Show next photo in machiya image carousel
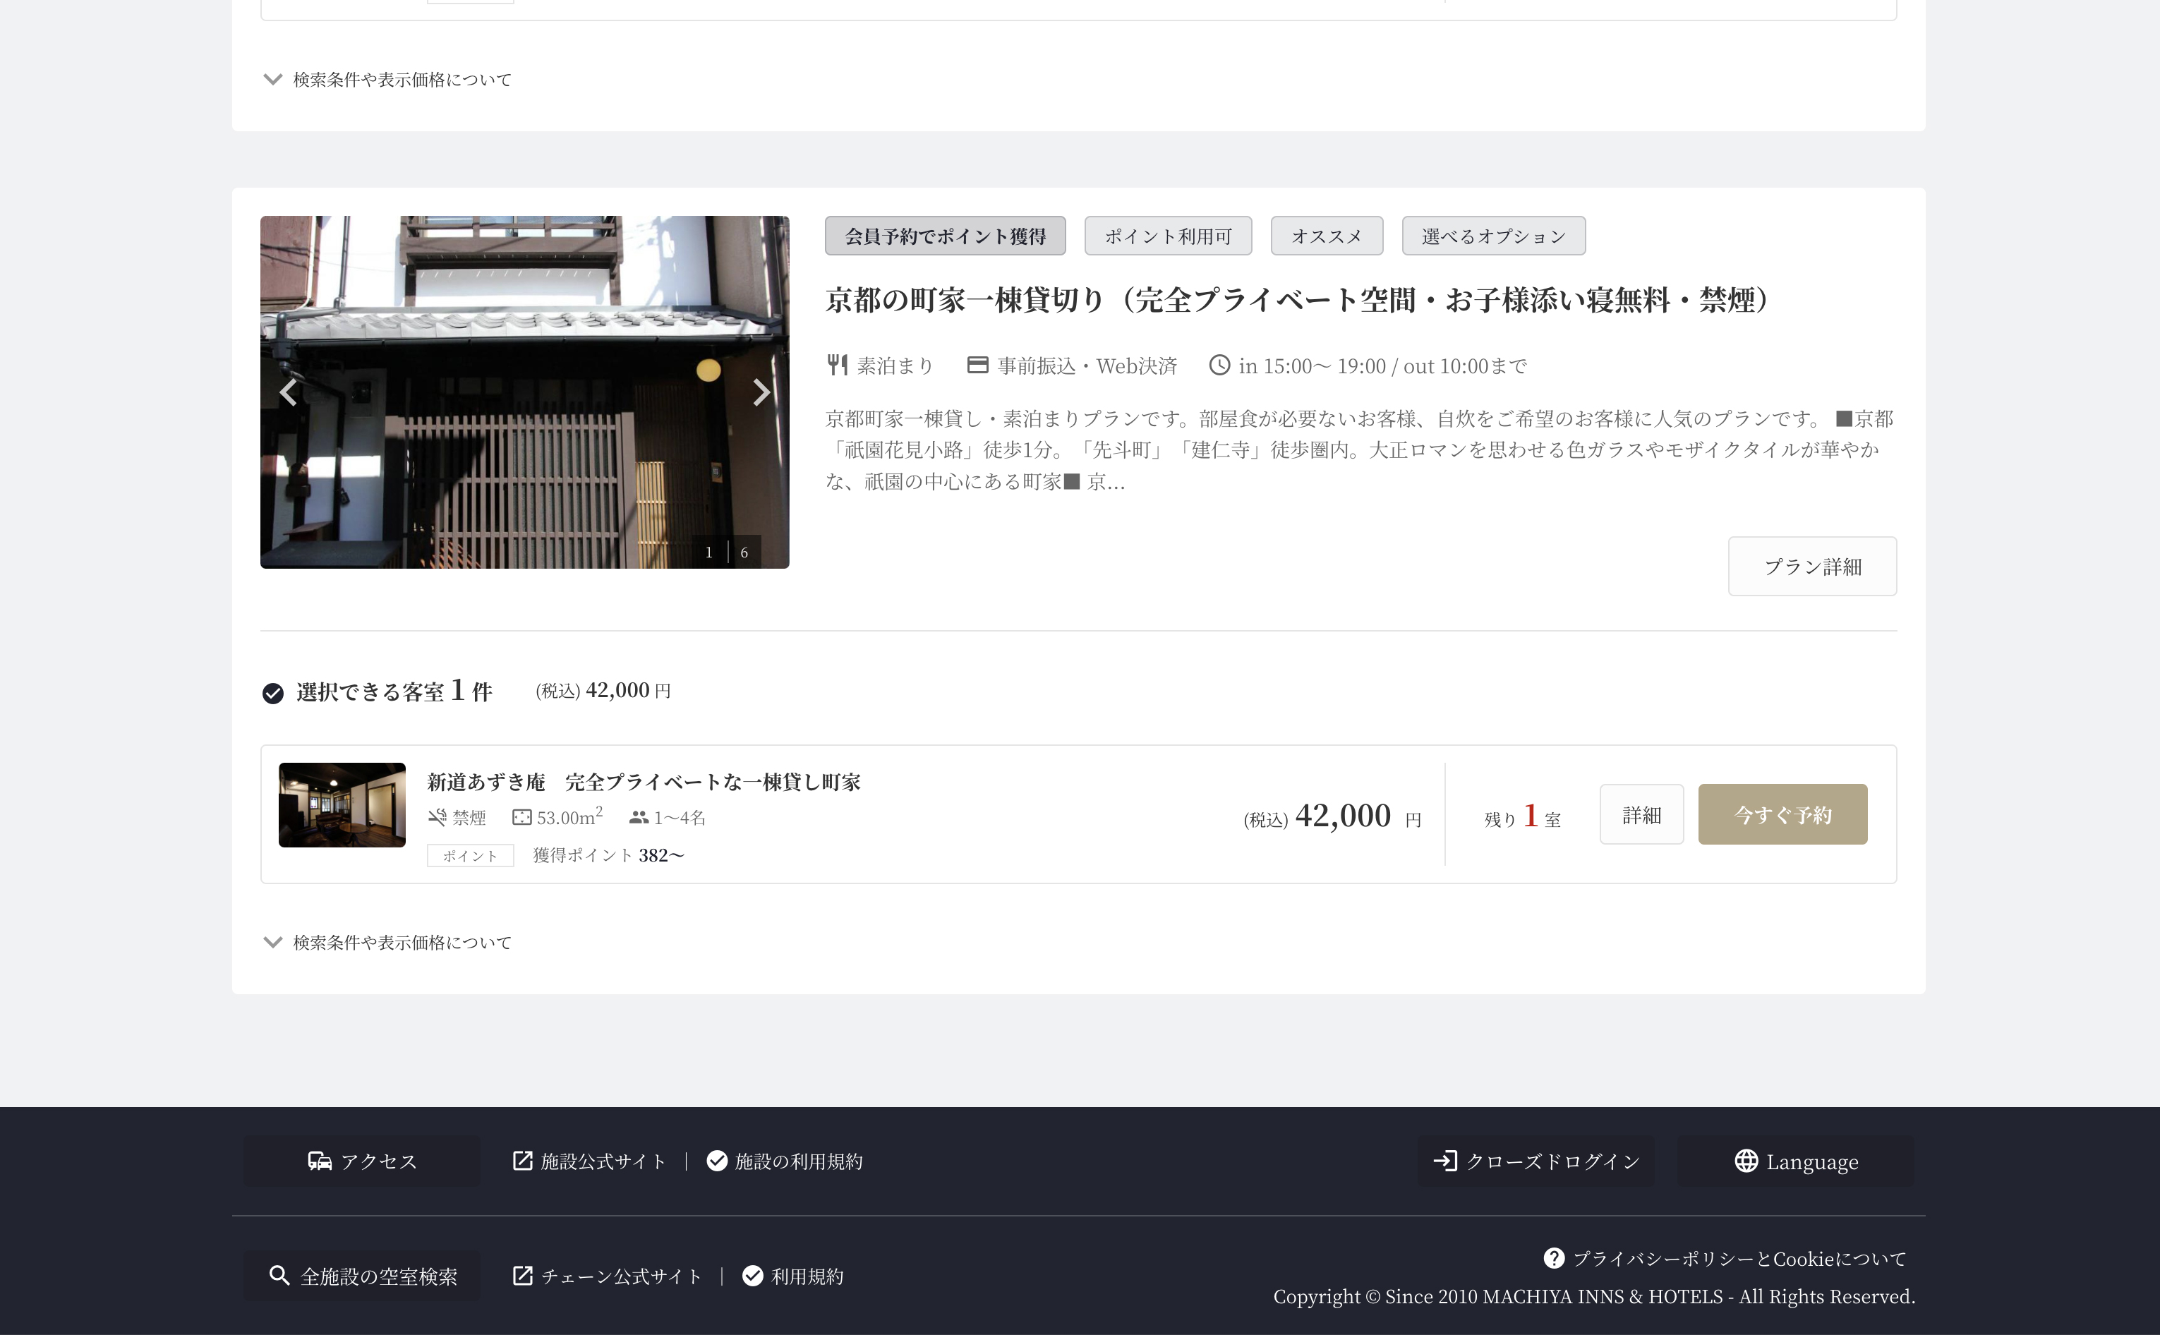The height and width of the screenshot is (1335, 2160). pyautogui.click(x=761, y=392)
